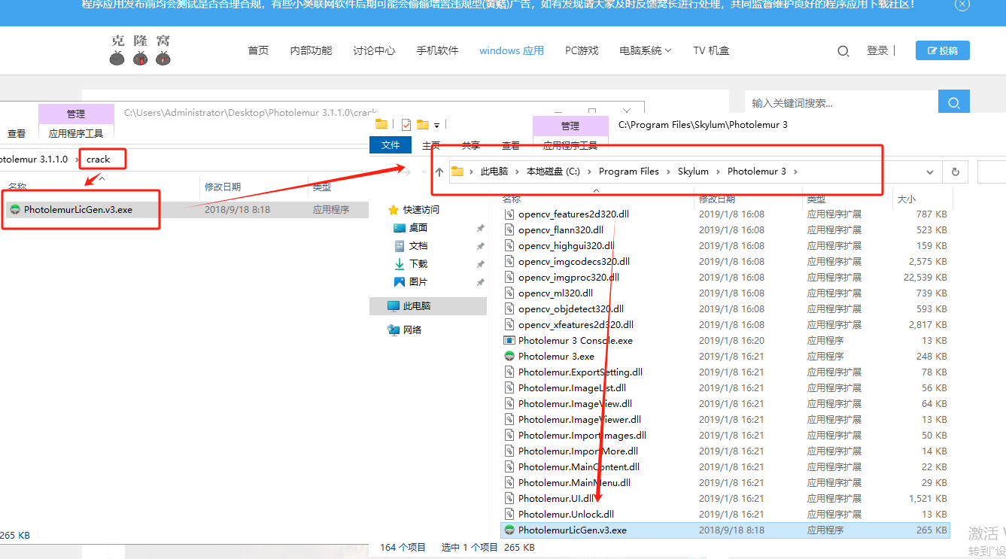Select the Photolemur.UI.dll file row
This screenshot has height=559, width=1006.
725,499
